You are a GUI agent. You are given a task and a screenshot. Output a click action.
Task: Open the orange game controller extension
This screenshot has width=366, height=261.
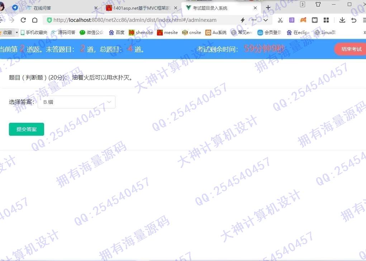[x=303, y=20]
